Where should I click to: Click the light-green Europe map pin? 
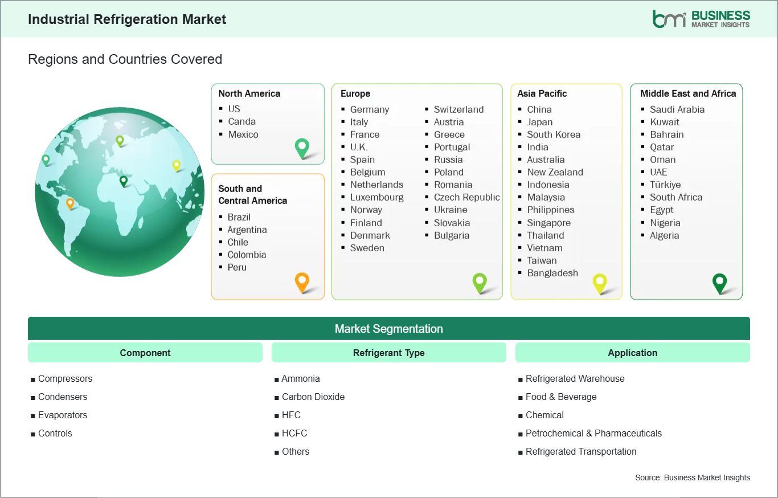pyautogui.click(x=480, y=282)
